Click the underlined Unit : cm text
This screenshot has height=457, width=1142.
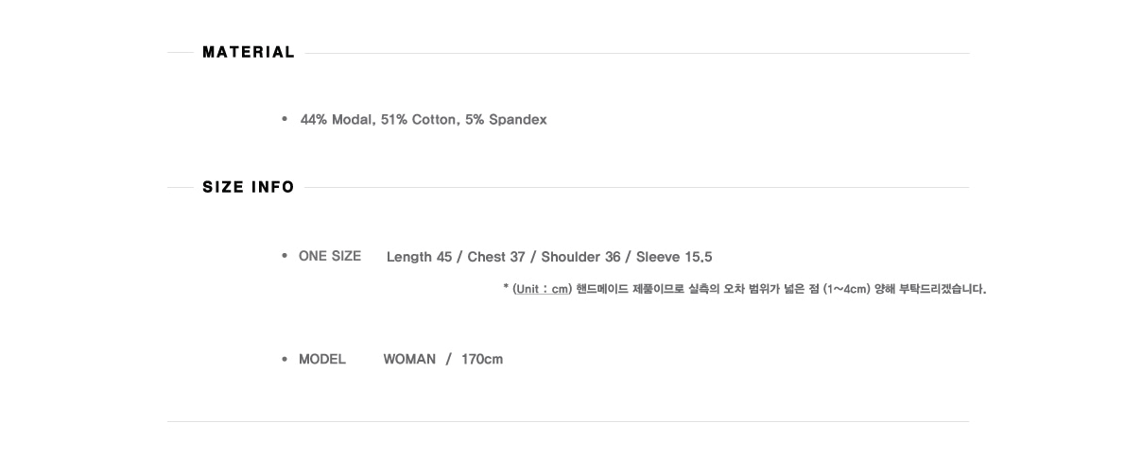tap(542, 289)
